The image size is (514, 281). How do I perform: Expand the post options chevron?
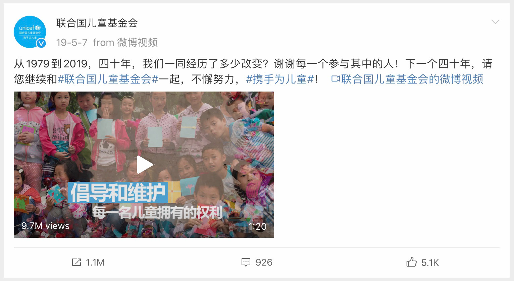pyautogui.click(x=495, y=22)
